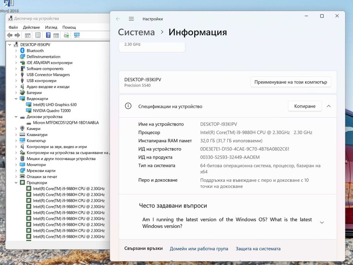Expand the Компютър node arrow
This screenshot has height=265, width=353.
point(16,141)
